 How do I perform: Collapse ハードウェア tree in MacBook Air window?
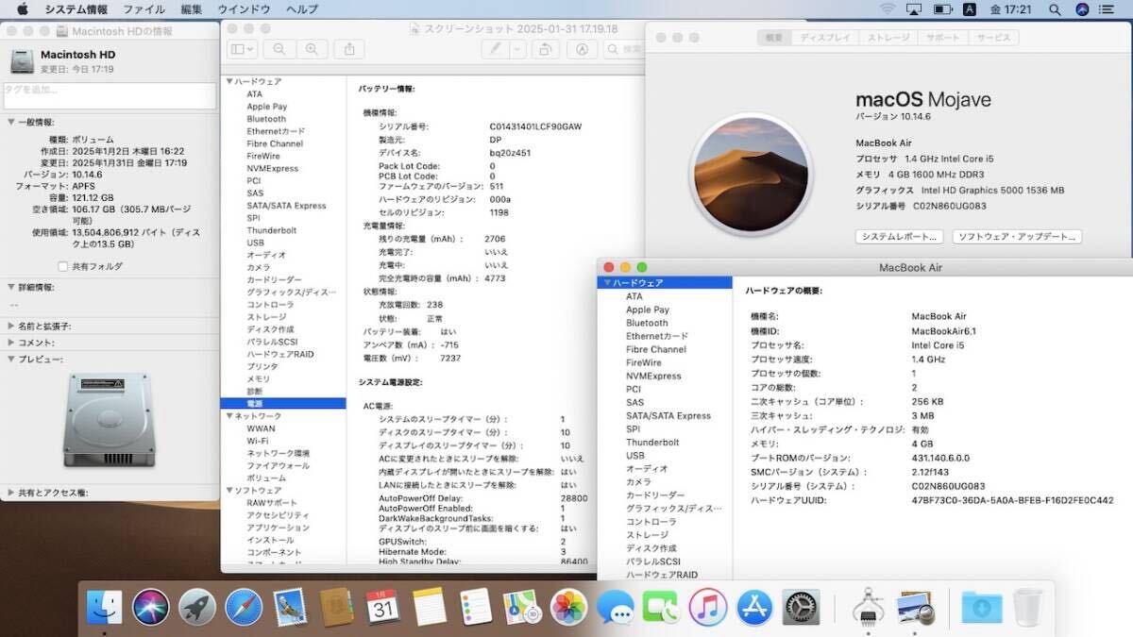coord(606,283)
